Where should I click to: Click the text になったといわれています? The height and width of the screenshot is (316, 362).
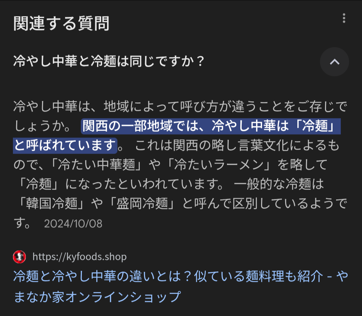point(144,184)
